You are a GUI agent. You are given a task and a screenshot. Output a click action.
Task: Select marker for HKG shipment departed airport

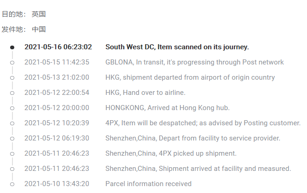(12, 77)
